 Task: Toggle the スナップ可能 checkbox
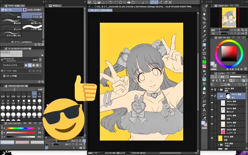tap(4, 76)
